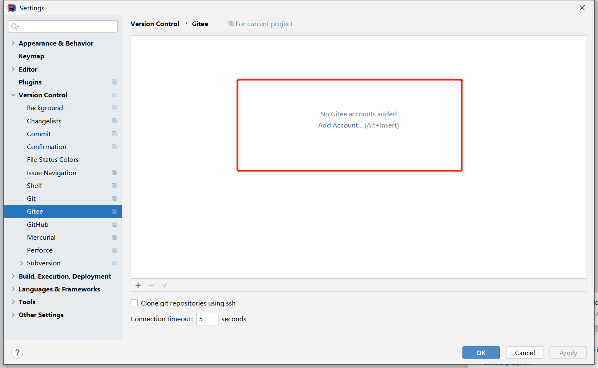
Task: Click the project icon beside Shelf
Action: 114,185
